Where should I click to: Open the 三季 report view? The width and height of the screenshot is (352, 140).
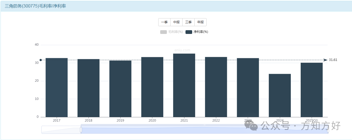click(188, 22)
